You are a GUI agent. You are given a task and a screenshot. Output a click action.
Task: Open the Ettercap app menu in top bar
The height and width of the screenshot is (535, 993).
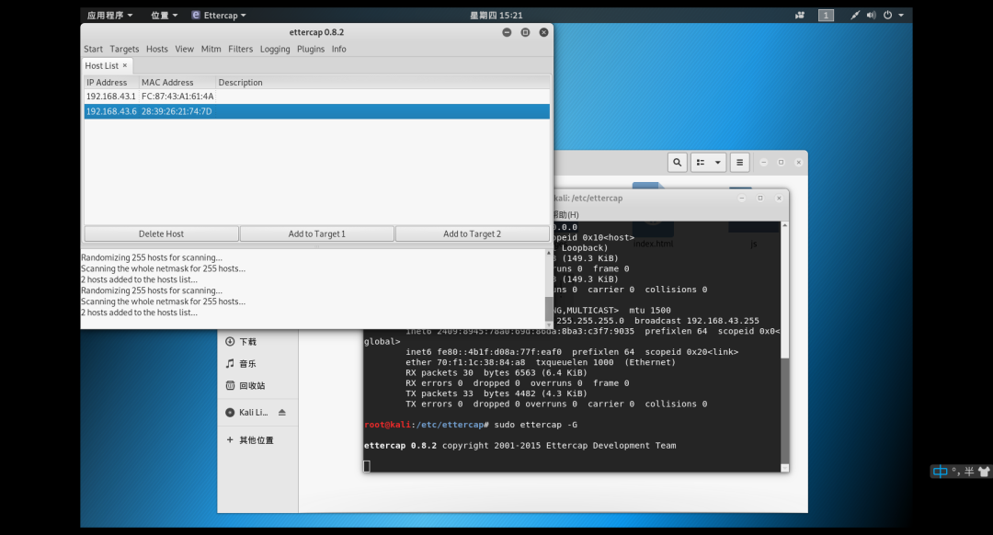point(219,16)
